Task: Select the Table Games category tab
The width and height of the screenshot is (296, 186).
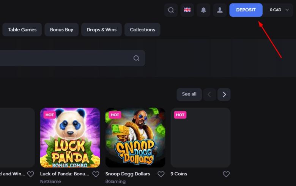Action: pos(22,30)
